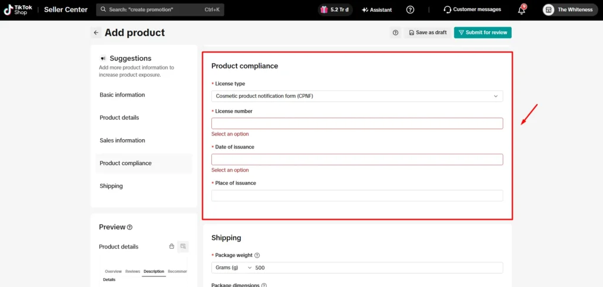Click the Date of issuance field
This screenshot has width=603, height=287.
point(357,160)
